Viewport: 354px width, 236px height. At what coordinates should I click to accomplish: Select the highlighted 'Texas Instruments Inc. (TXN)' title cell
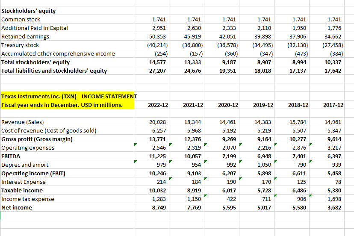(x=67, y=97)
